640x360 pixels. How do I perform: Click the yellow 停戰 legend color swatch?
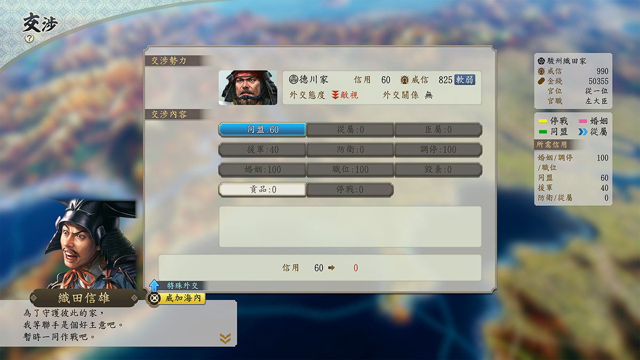[543, 121]
